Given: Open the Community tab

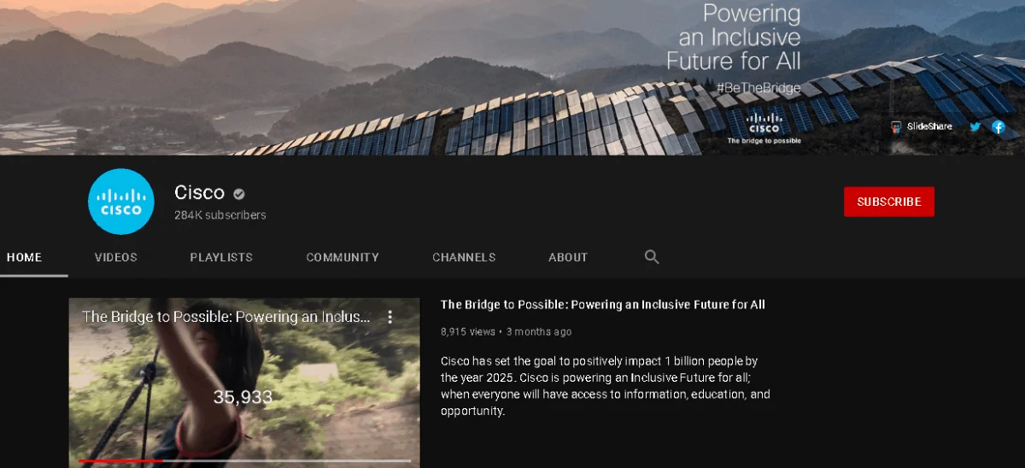Looking at the screenshot, I should (343, 257).
